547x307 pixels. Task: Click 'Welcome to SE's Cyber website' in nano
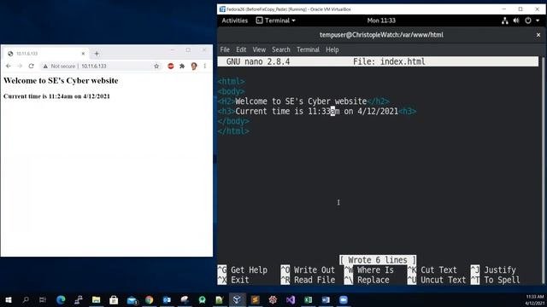tap(301, 101)
